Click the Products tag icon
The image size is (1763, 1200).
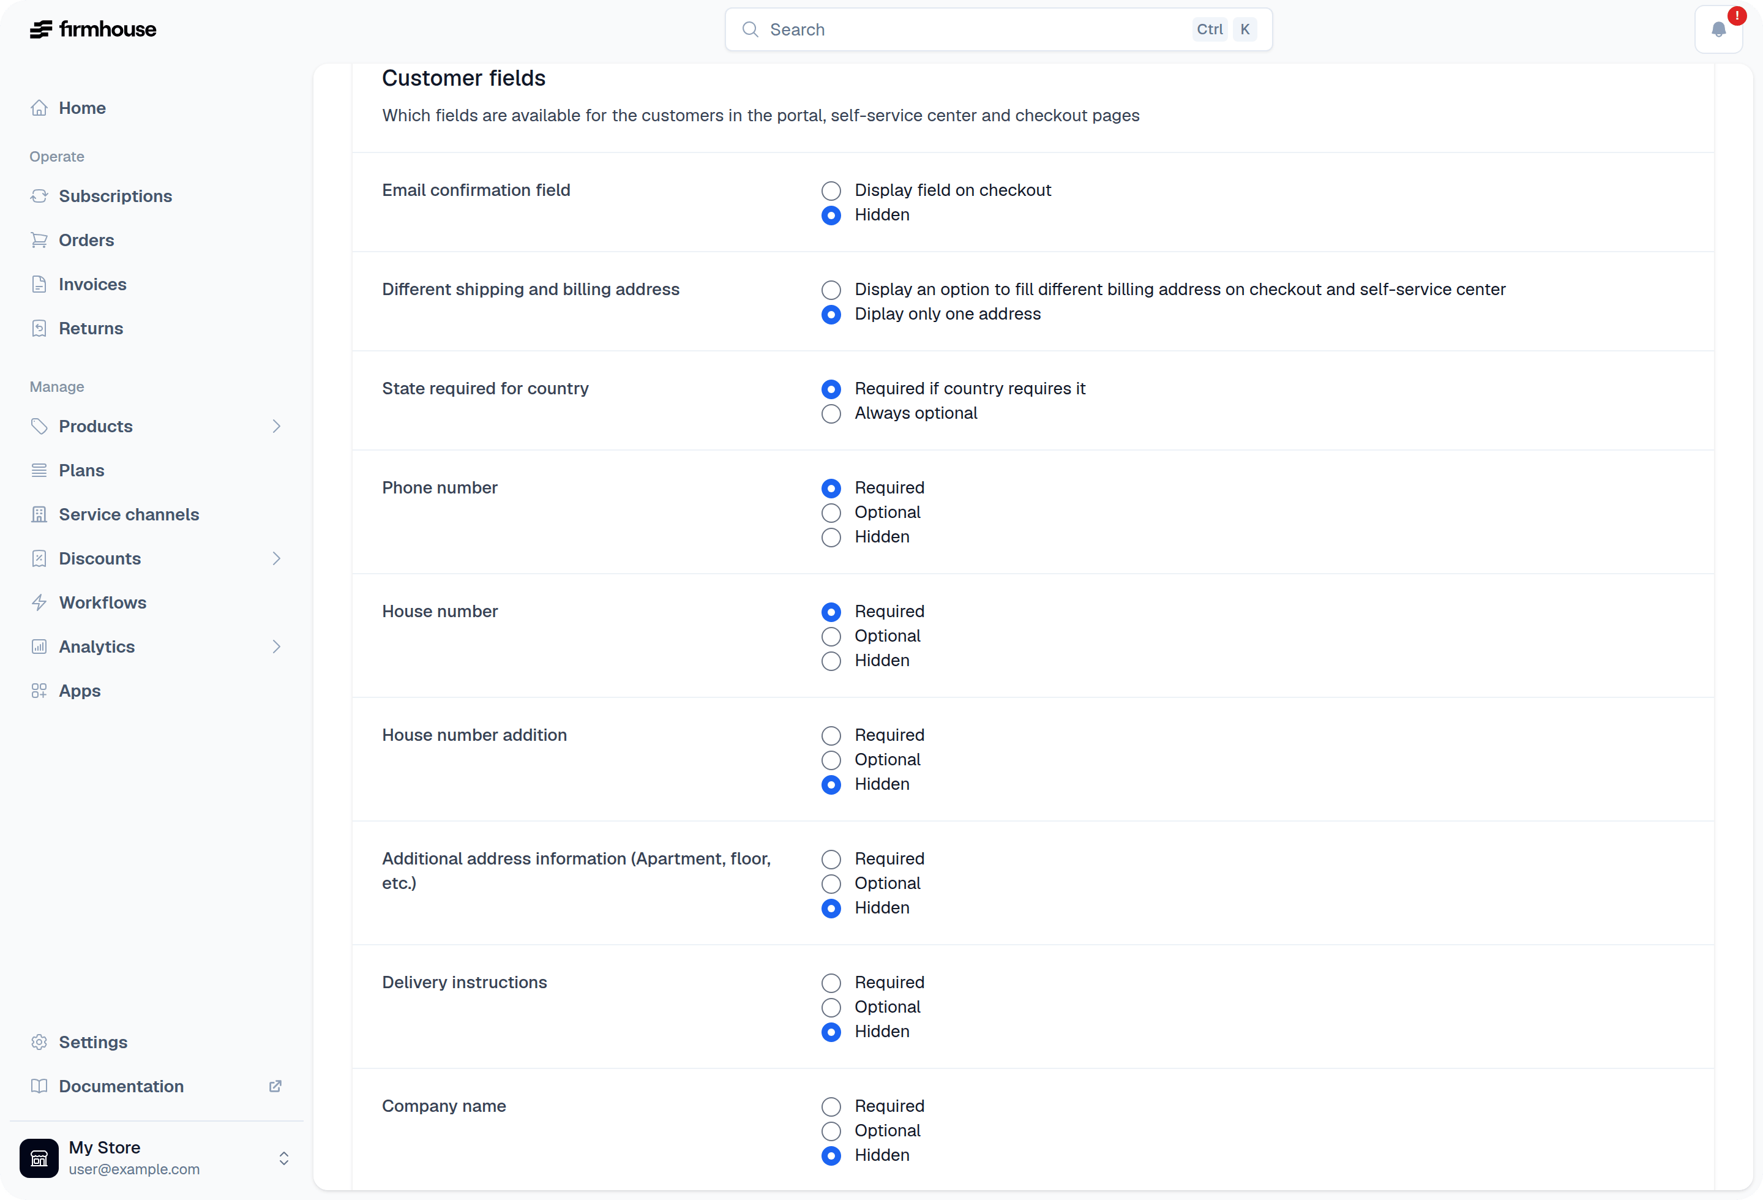click(x=39, y=426)
